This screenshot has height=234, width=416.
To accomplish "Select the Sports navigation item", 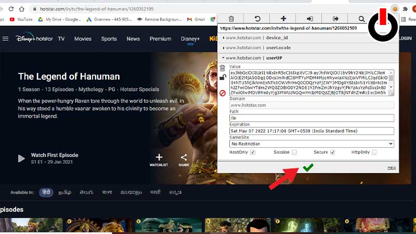I will (x=109, y=39).
